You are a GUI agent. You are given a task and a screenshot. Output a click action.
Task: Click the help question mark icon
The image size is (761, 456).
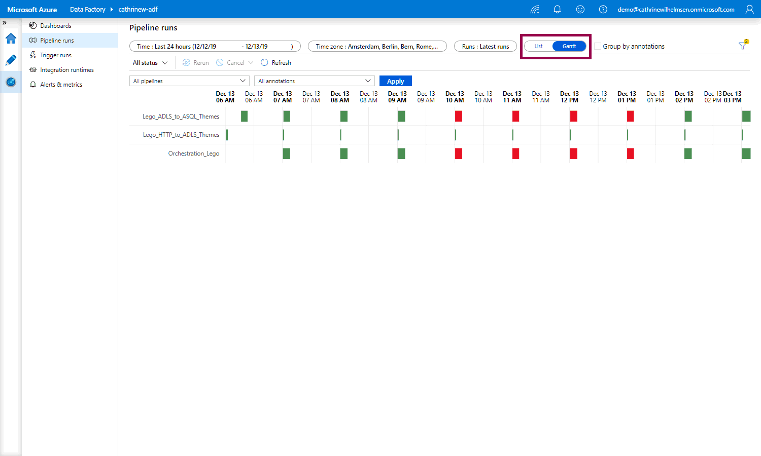(x=603, y=10)
